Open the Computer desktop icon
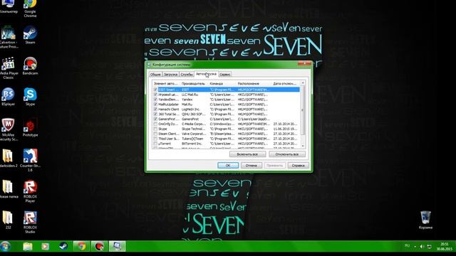 pos(8,7)
